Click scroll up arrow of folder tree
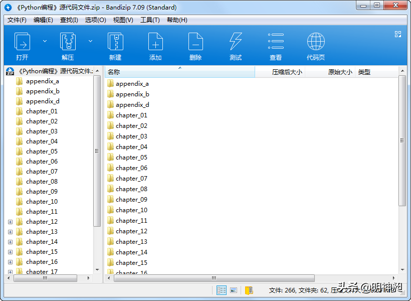 click(97, 71)
